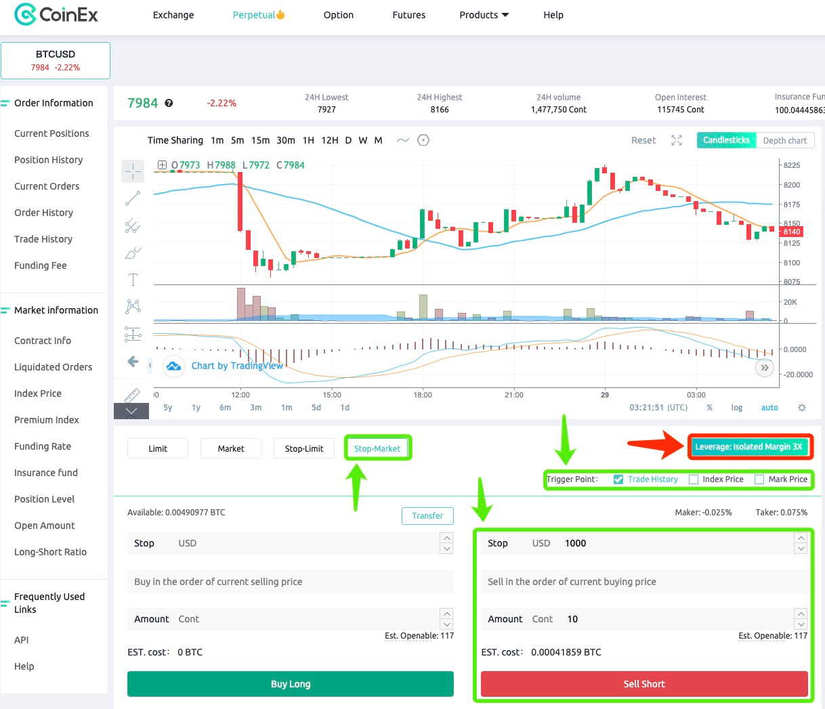Set chart range to 3m

256,408
